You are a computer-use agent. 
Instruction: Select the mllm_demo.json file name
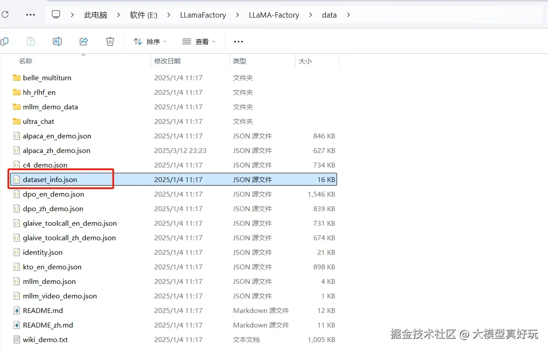pyautogui.click(x=49, y=281)
